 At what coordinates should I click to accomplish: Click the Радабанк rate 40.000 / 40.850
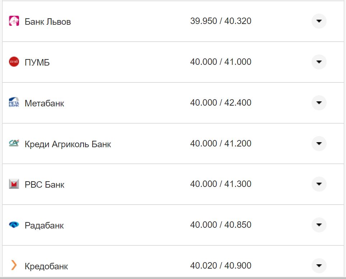click(221, 225)
